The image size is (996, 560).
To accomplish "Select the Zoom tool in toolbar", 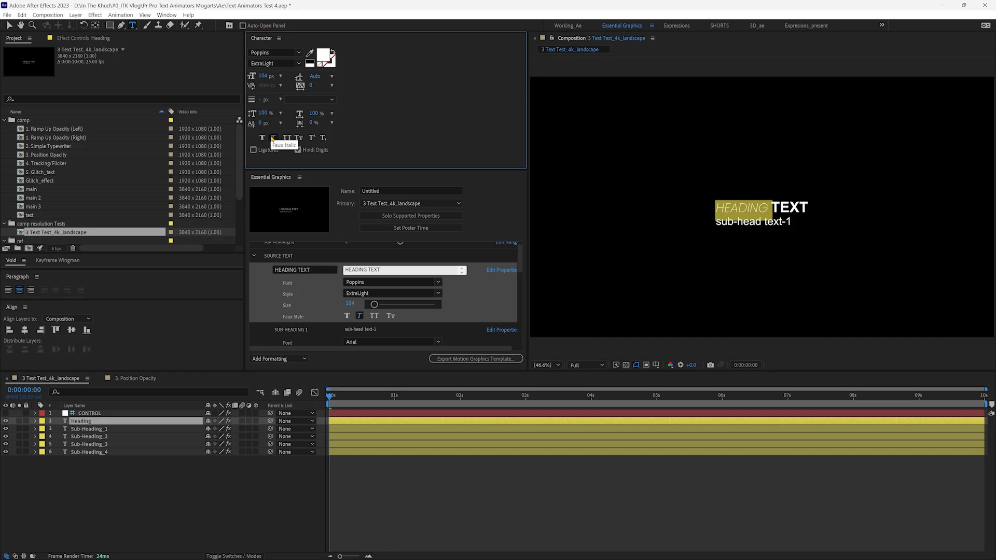I will pos(32,25).
